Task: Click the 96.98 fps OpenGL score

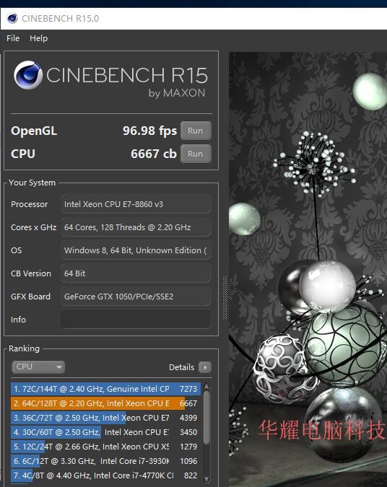Action: click(x=149, y=131)
